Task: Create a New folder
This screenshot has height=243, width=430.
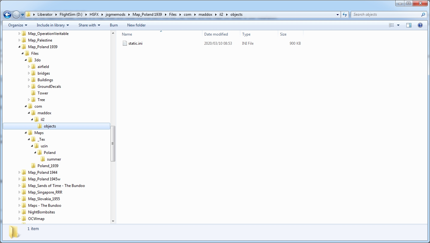Action: [136, 25]
